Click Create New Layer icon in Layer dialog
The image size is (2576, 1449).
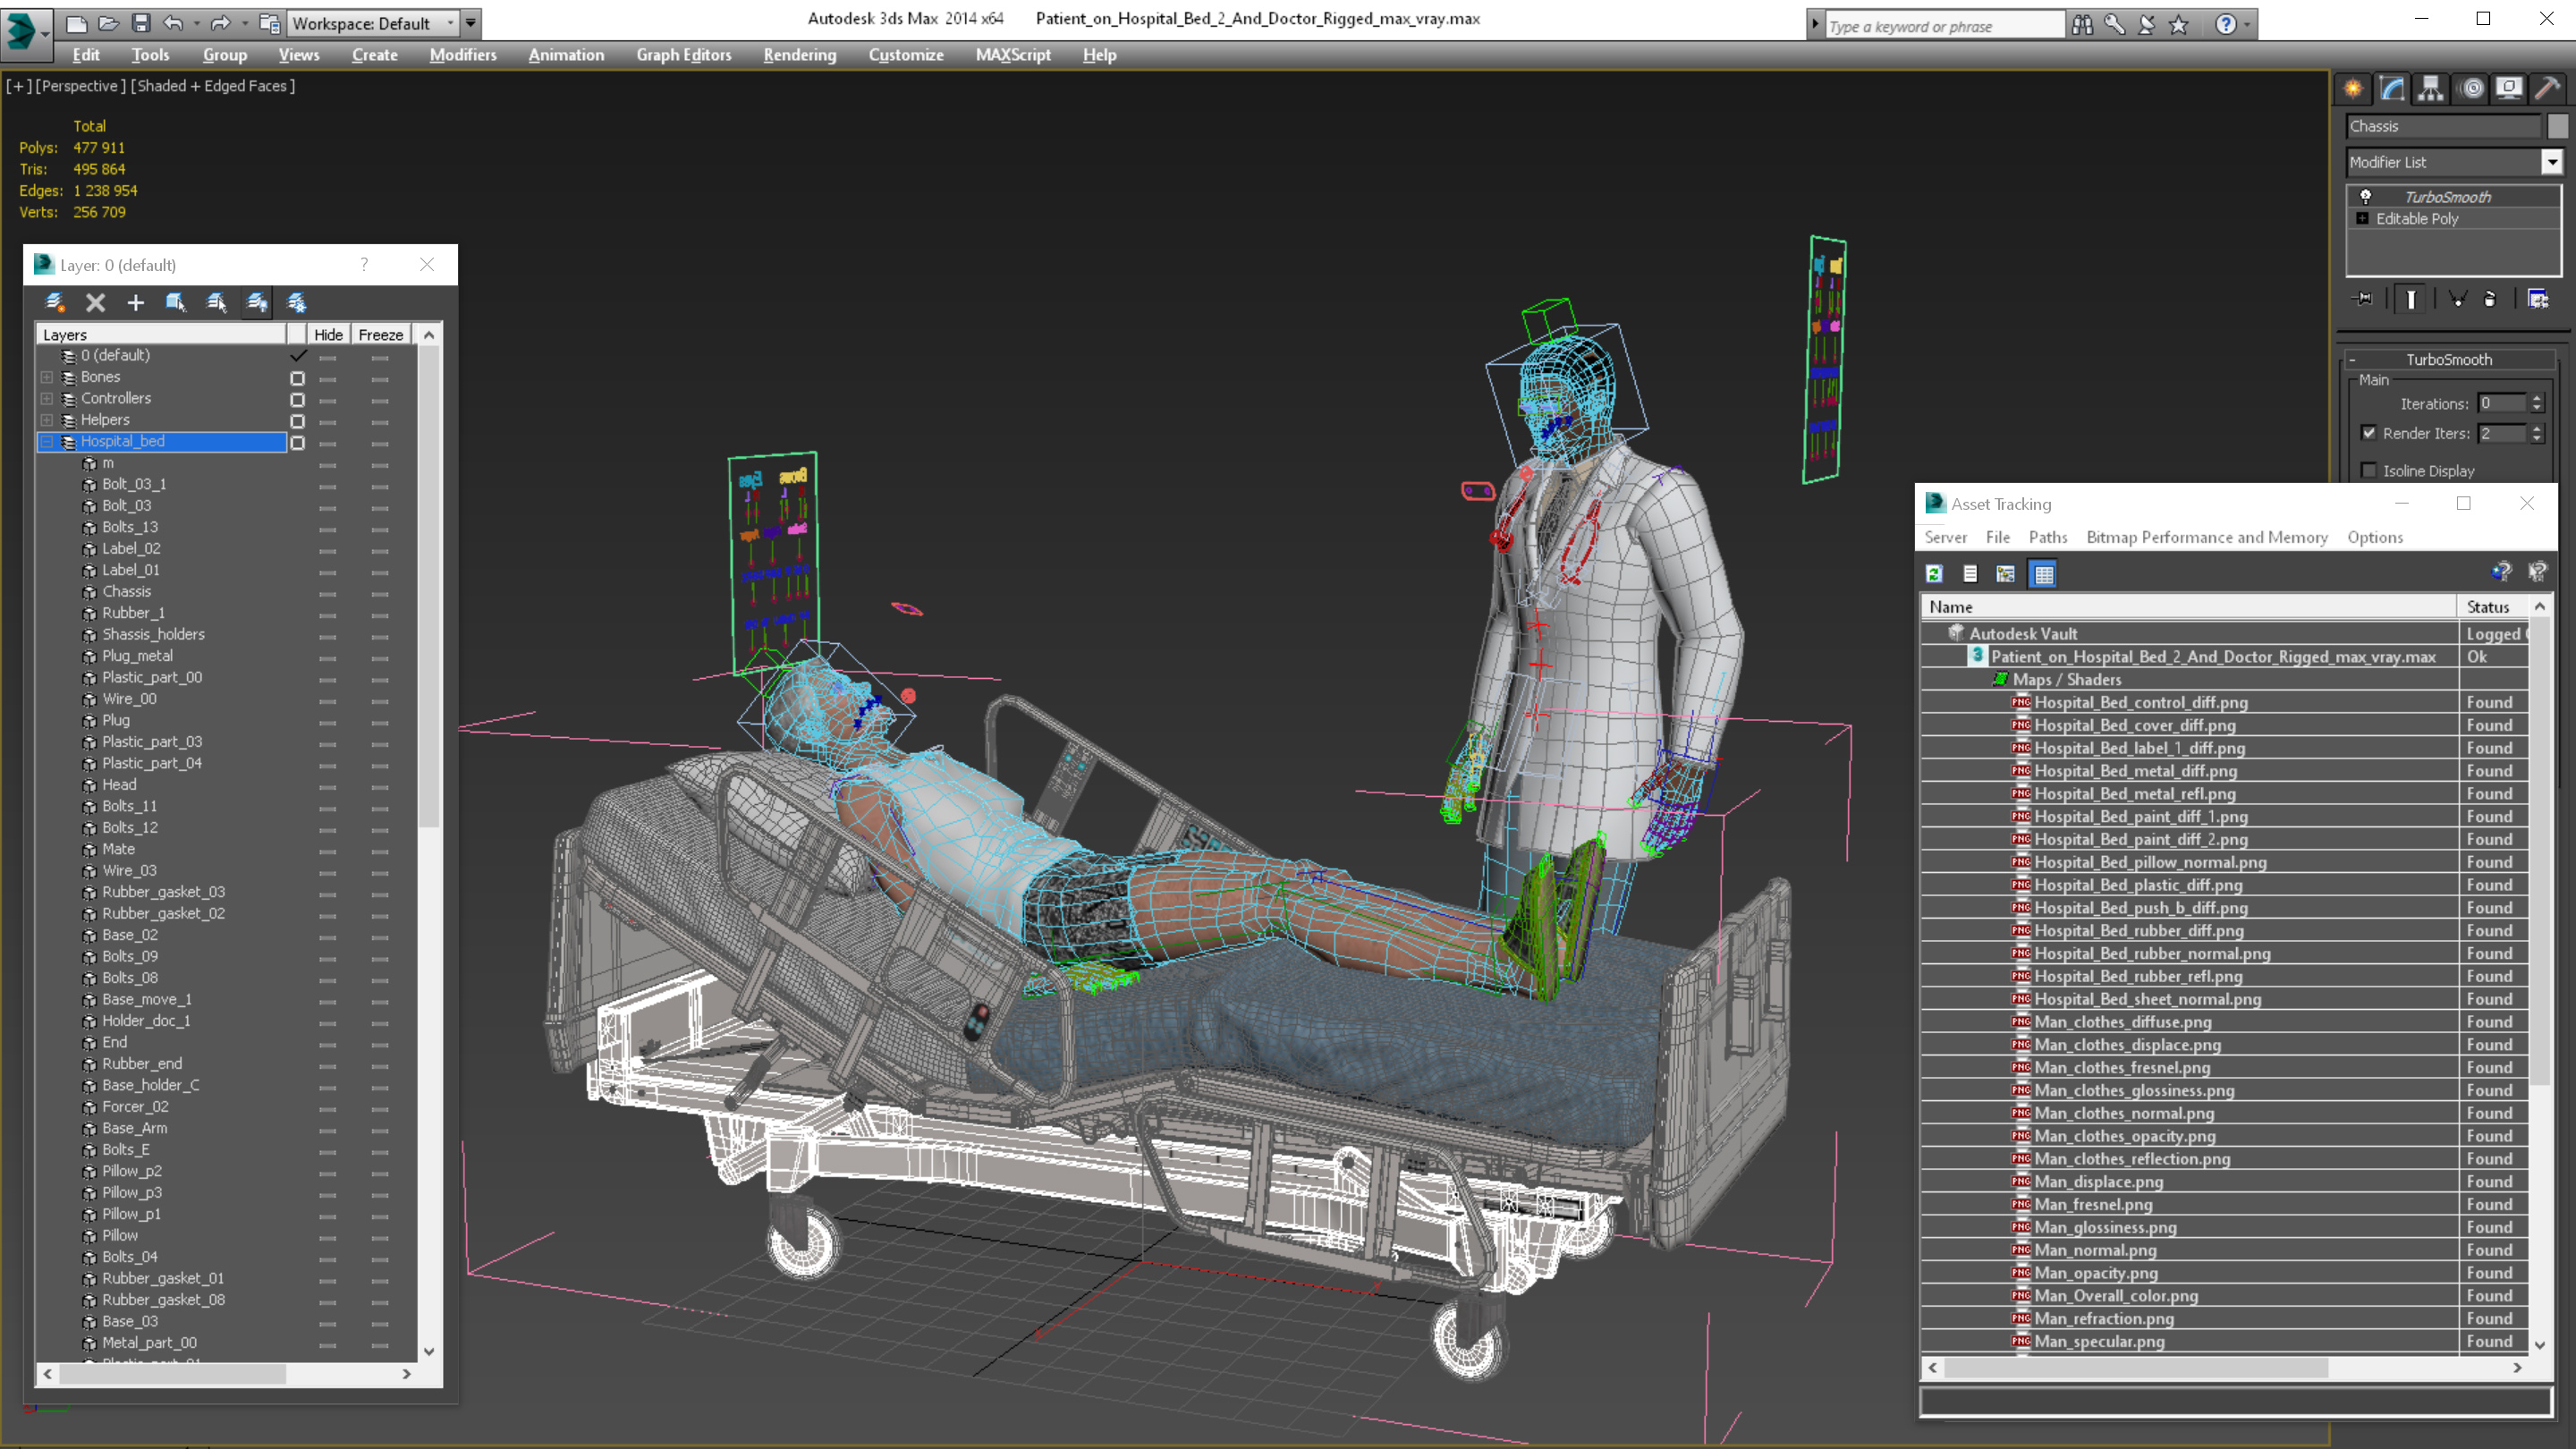coord(55,302)
